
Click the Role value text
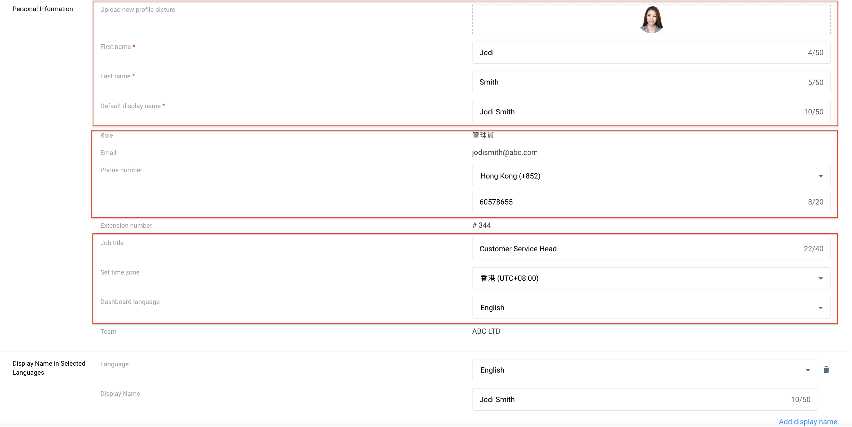[483, 135]
